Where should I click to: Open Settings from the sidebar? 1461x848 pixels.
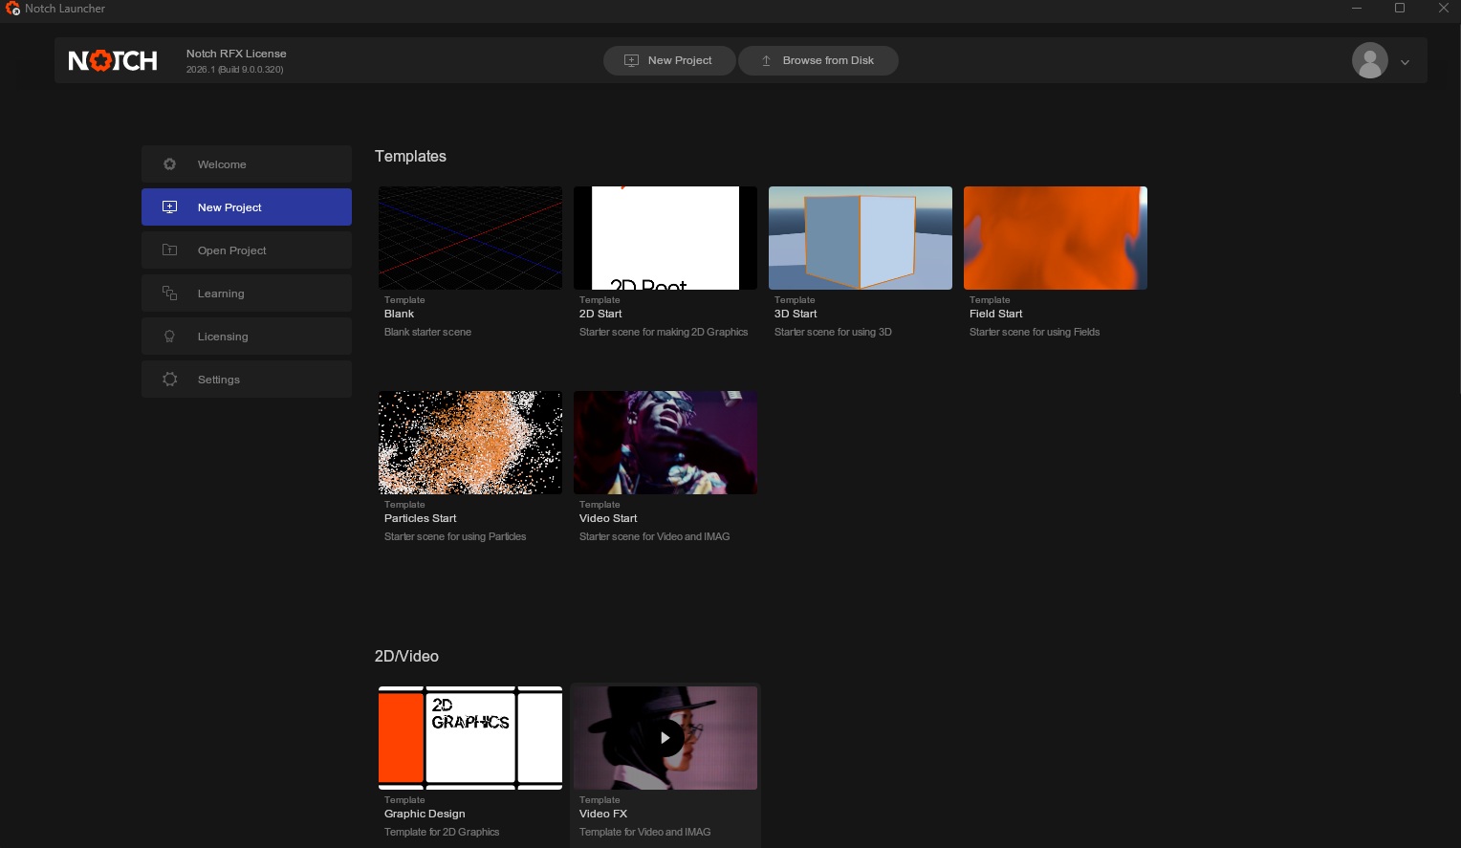click(247, 380)
